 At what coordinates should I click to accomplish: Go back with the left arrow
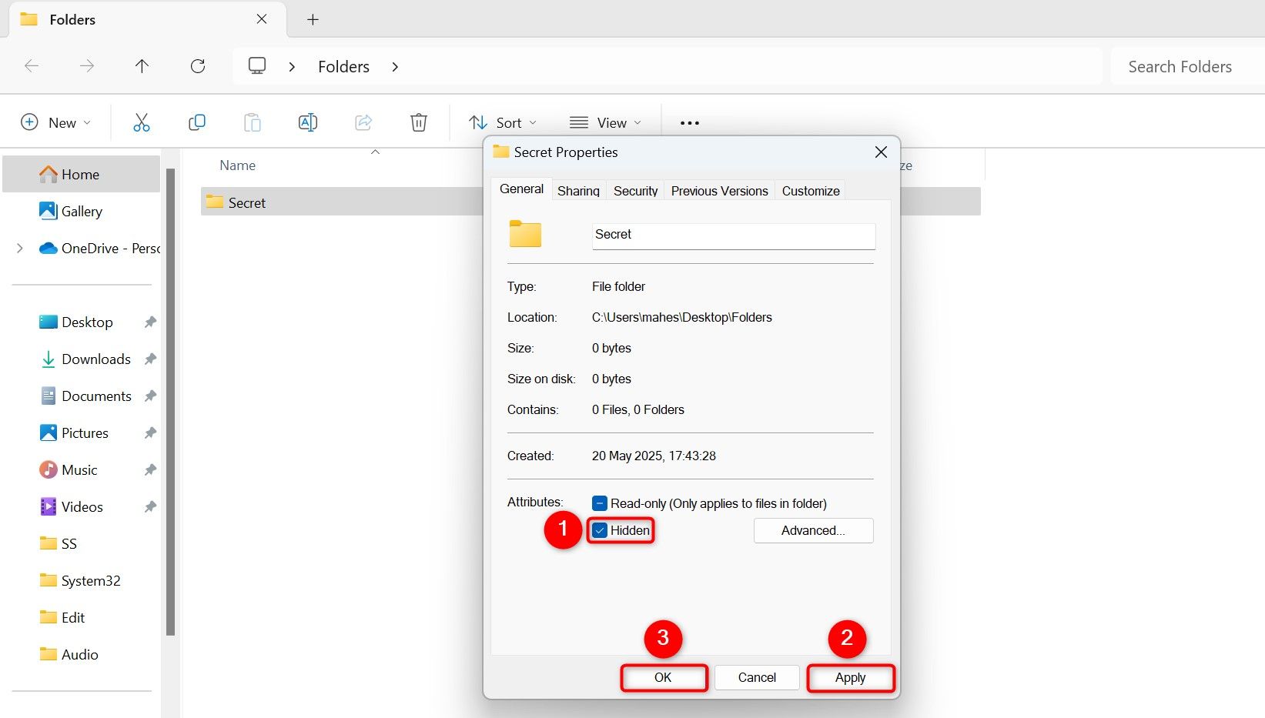pyautogui.click(x=32, y=66)
